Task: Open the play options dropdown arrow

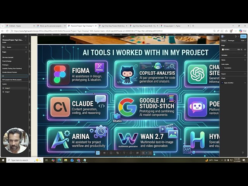Action: click(x=239, y=36)
